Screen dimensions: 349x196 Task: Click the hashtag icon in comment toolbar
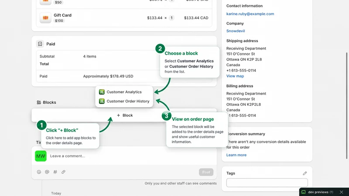(55, 172)
